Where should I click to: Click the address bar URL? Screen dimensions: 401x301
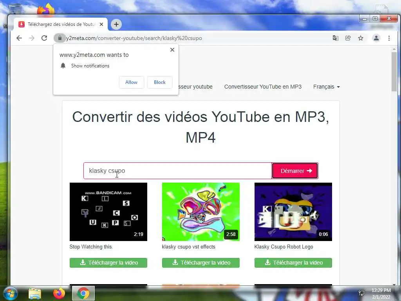(x=134, y=38)
